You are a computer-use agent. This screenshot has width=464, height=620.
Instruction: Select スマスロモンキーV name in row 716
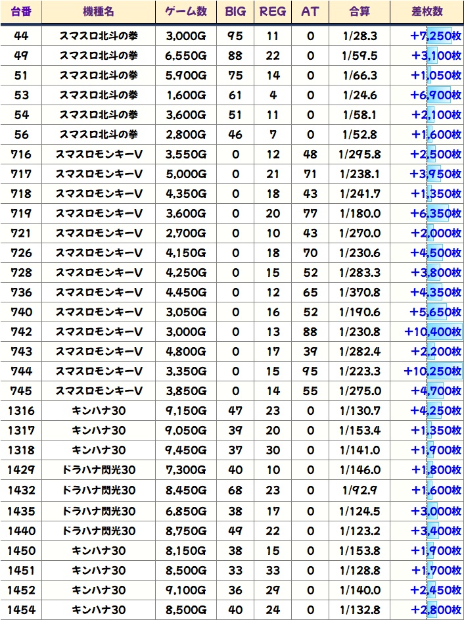tap(99, 155)
